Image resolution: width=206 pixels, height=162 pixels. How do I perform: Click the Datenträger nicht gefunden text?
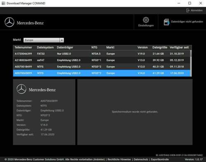tap(187, 21)
